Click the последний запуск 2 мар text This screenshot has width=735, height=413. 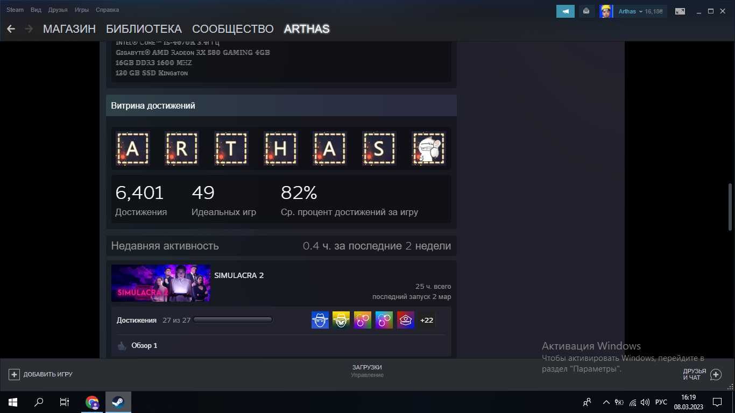point(412,297)
